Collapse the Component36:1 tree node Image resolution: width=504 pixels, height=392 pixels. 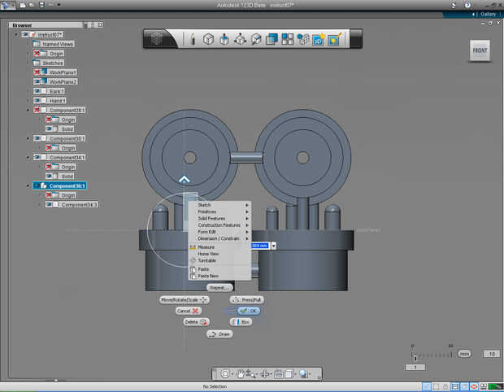point(28,185)
